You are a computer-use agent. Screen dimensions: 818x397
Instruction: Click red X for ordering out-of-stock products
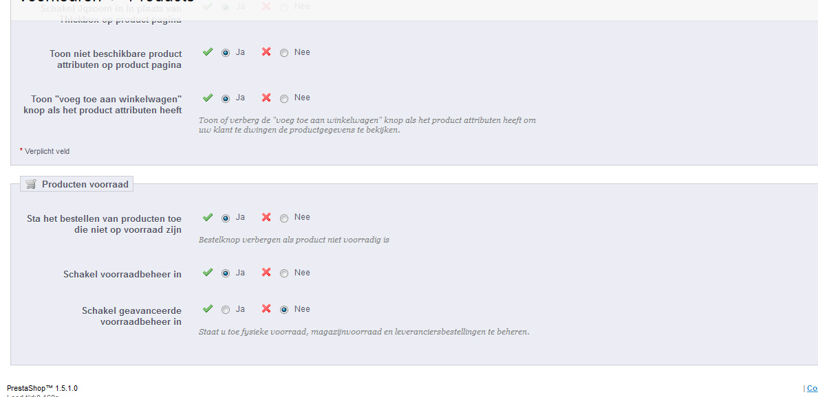266,217
